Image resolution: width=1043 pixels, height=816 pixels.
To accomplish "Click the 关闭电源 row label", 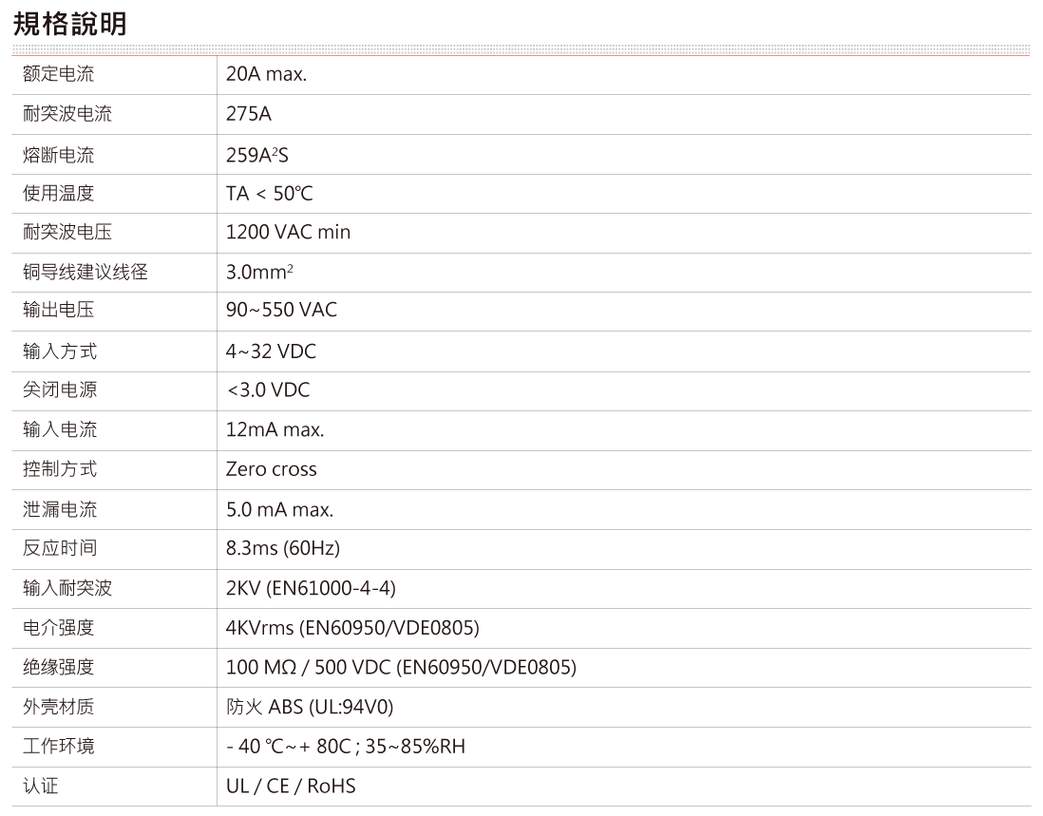I will click(59, 390).
